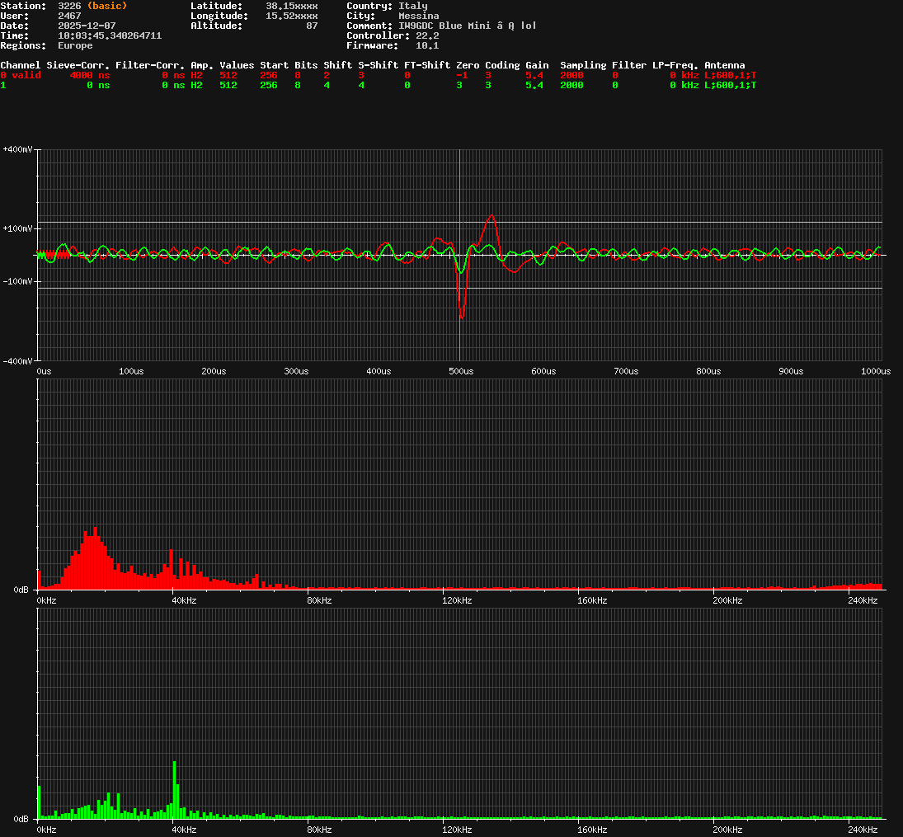Click the country value Italy
The image size is (903, 837).
click(412, 6)
